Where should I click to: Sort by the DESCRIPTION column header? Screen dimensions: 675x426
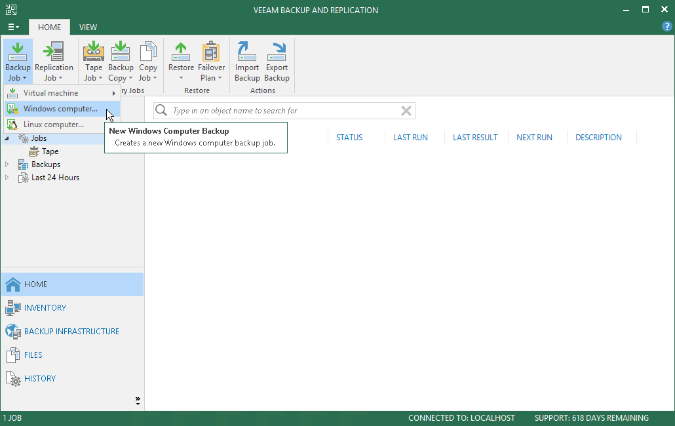598,137
